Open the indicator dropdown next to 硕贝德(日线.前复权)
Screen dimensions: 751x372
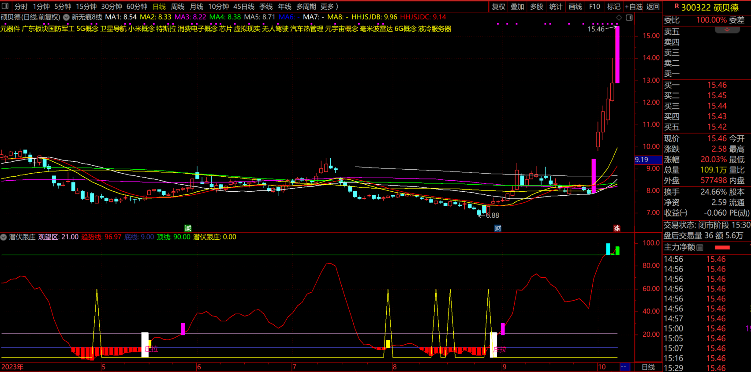[x=66, y=17]
